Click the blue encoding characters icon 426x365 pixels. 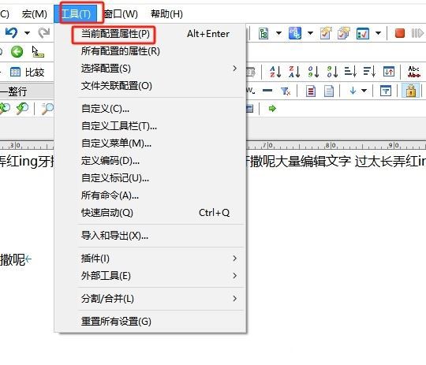pos(295,33)
